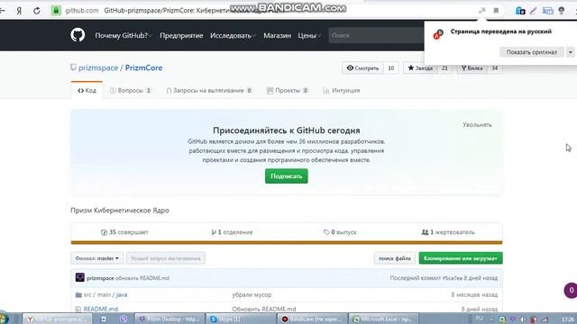Screen dimensions: 577x324
Task: Switch to Bandicam in the taskbar
Action: (312, 319)
